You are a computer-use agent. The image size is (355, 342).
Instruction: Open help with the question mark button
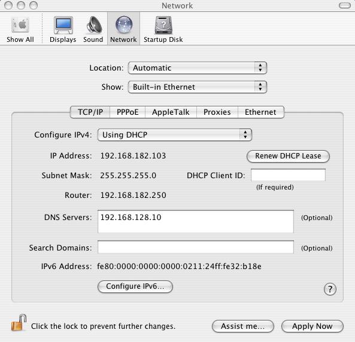(x=330, y=289)
